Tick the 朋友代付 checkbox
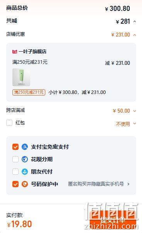The width and height of the screenshot is (142, 233). (x=15, y=172)
